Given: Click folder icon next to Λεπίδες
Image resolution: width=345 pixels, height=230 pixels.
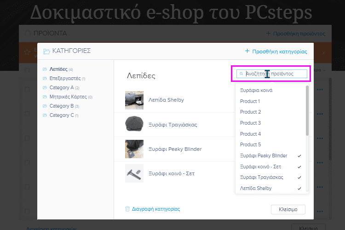Looking at the screenshot, I should coord(45,69).
